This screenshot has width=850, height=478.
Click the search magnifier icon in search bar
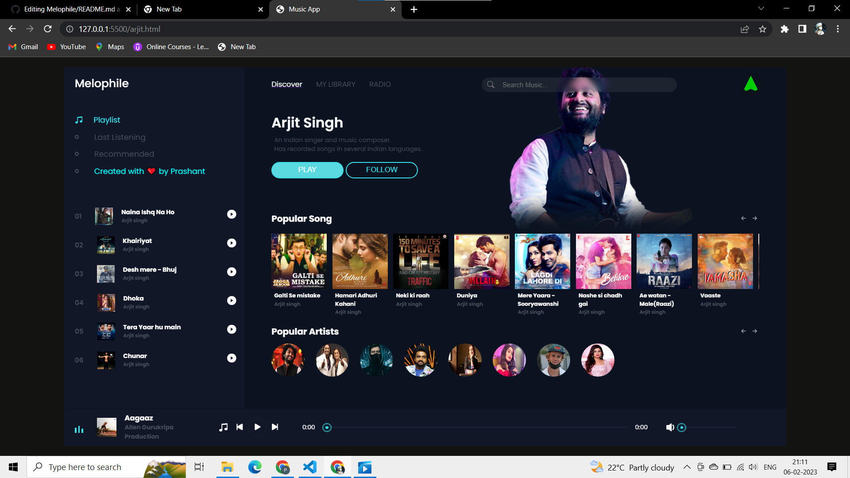[491, 85]
